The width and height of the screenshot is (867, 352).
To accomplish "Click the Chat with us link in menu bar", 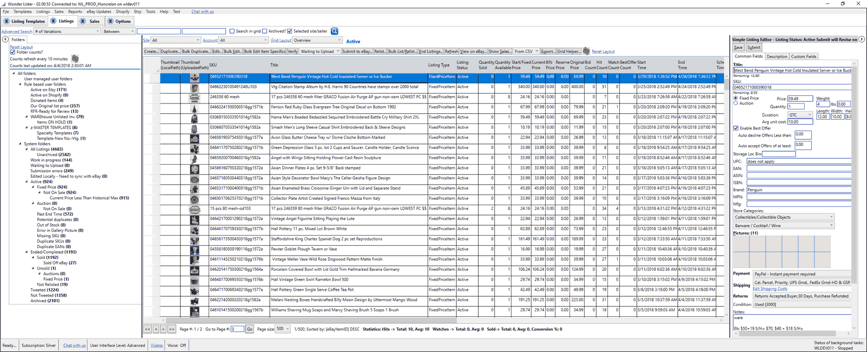I will [x=203, y=11].
